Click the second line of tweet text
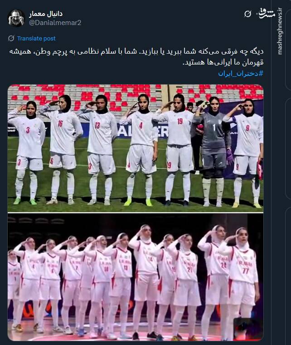Image resolution: width=291 pixels, height=345 pixels. click(x=223, y=62)
